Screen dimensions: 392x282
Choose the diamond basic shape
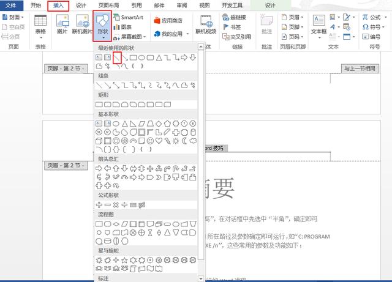tap(159, 124)
